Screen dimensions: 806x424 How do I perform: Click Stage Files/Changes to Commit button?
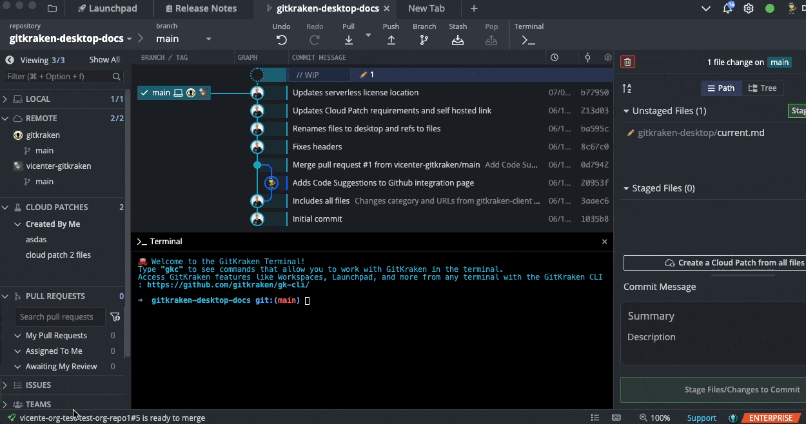pos(713,390)
